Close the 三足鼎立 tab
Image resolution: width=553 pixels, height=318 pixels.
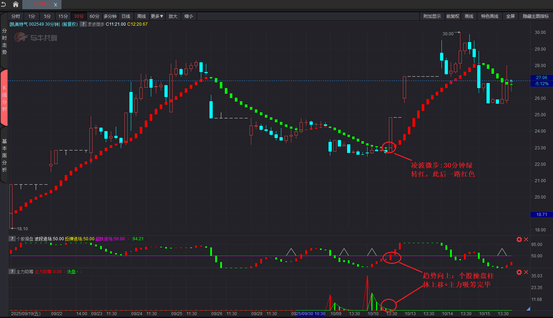(x=55, y=5)
